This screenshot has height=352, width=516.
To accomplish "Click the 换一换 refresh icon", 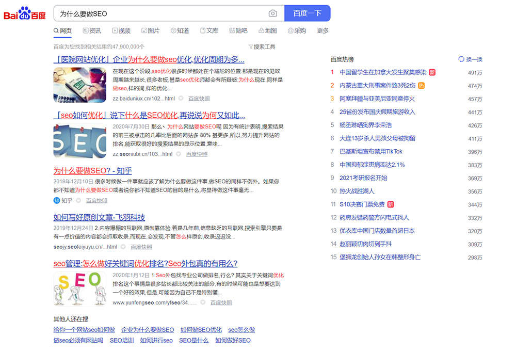I will tap(461, 59).
